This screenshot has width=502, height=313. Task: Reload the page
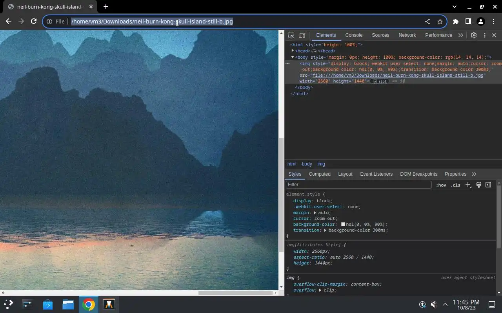click(x=34, y=22)
